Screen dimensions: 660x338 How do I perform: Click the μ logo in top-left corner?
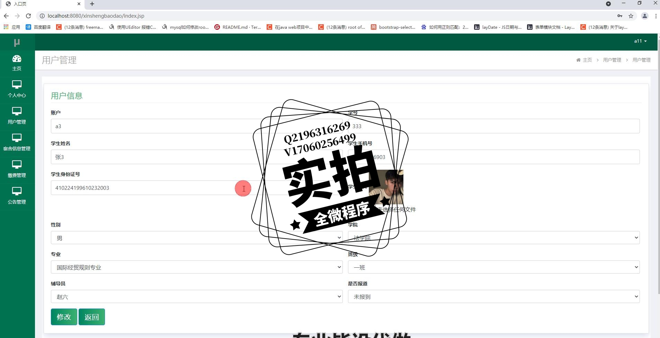(x=17, y=42)
